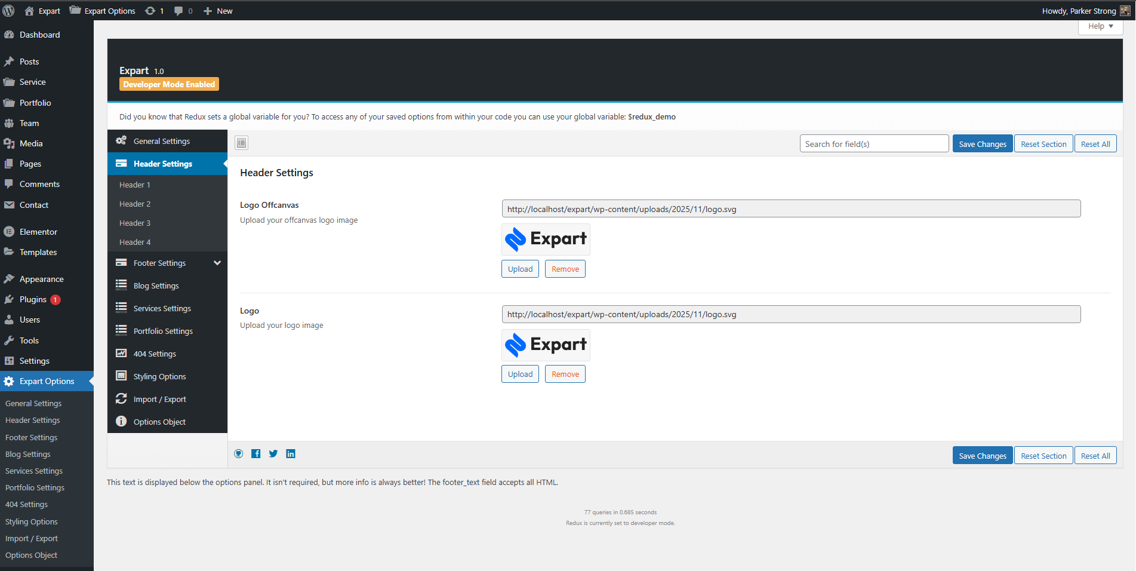Open the Help dropdown tab

point(1100,26)
